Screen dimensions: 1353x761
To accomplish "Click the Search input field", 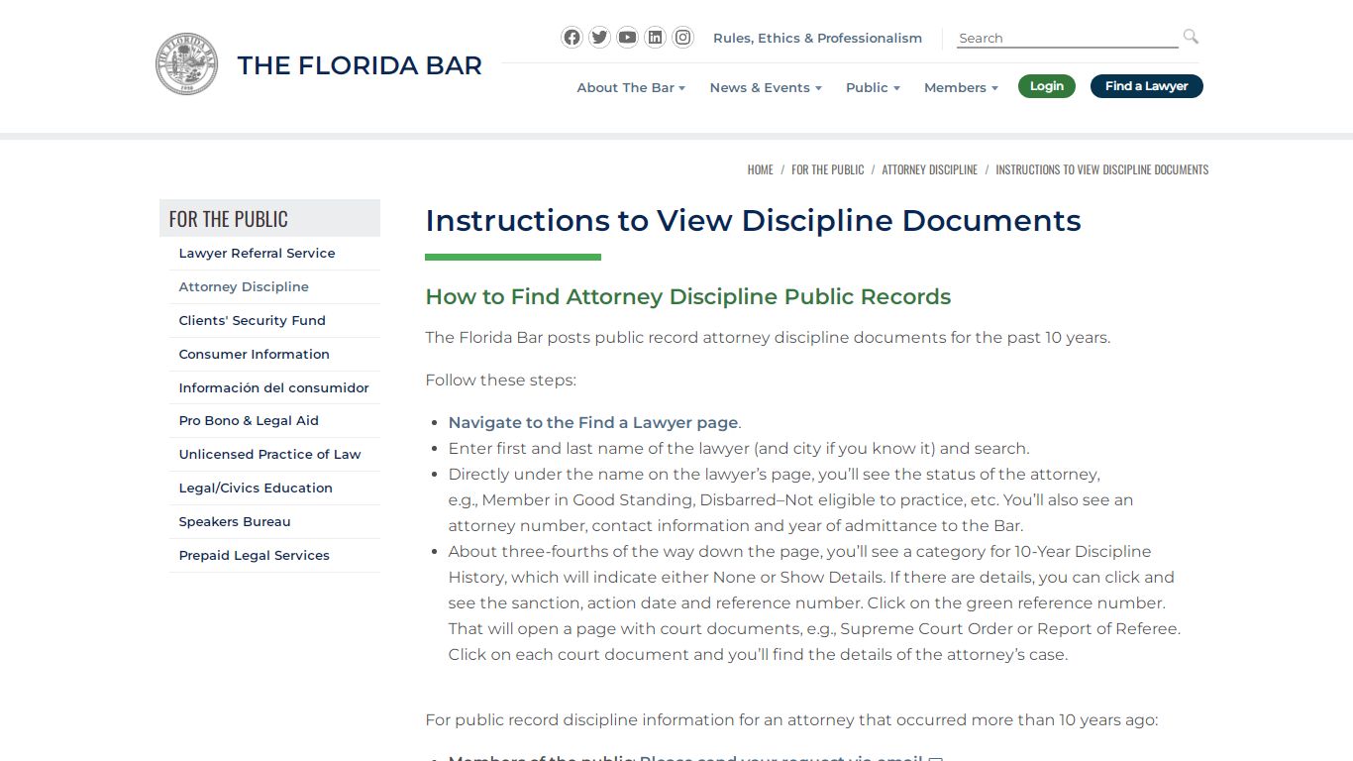I will (1067, 38).
